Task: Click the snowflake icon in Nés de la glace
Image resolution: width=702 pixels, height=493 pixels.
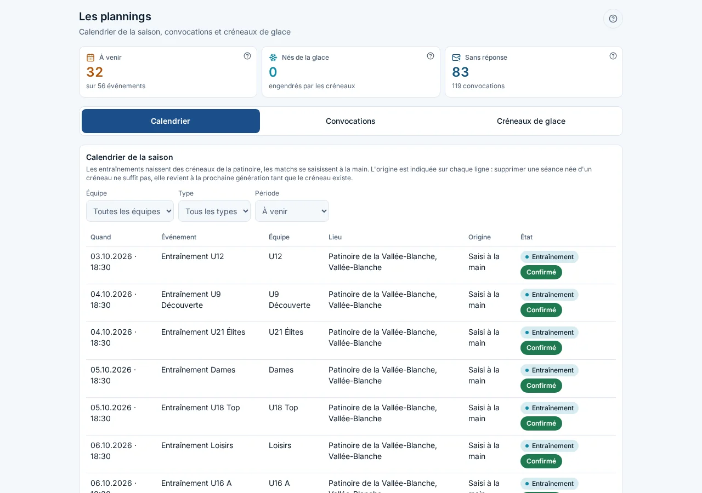Action: click(273, 58)
